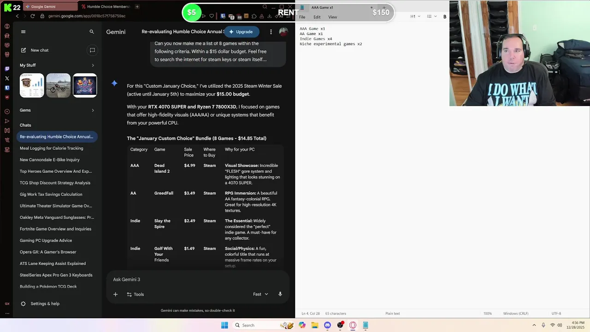Open the GX Corner icon at sidebar bottom
The height and width of the screenshot is (332, 590).
7,304
